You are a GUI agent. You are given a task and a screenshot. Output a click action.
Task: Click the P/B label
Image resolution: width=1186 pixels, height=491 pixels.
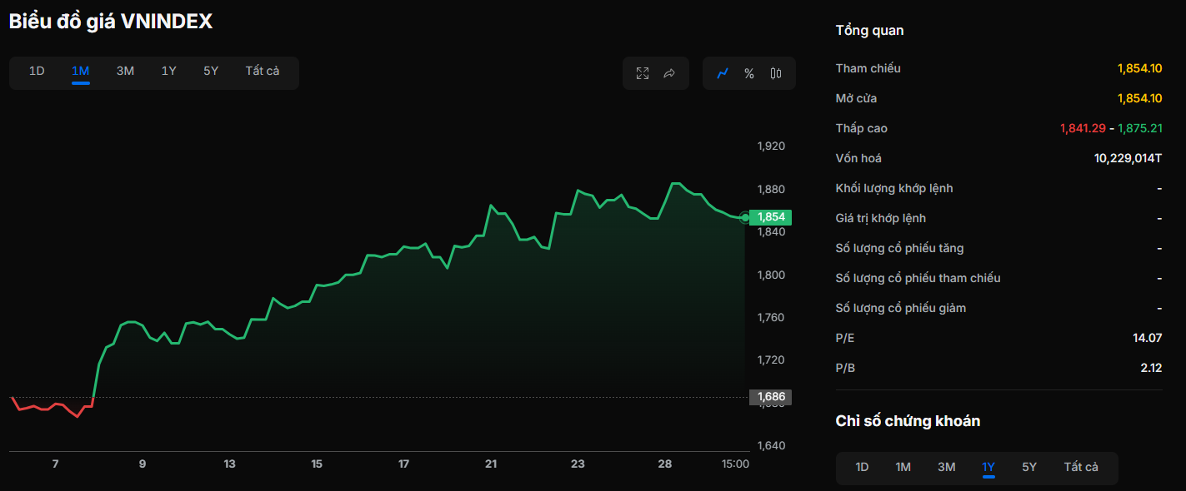point(845,368)
